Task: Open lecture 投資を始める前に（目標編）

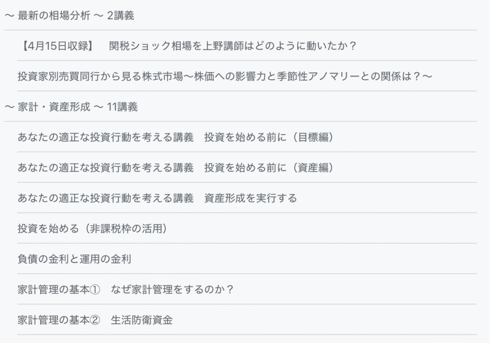Action: click(247, 137)
